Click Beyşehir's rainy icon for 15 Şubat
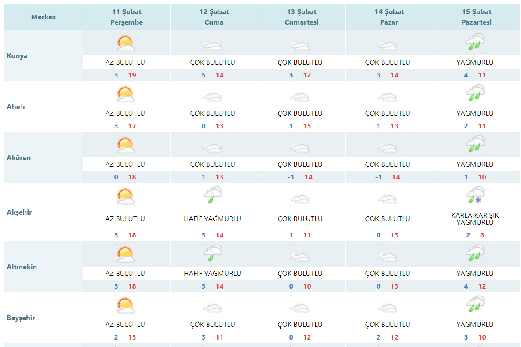Image resolution: width=521 pixels, height=347 pixels. coord(475,305)
